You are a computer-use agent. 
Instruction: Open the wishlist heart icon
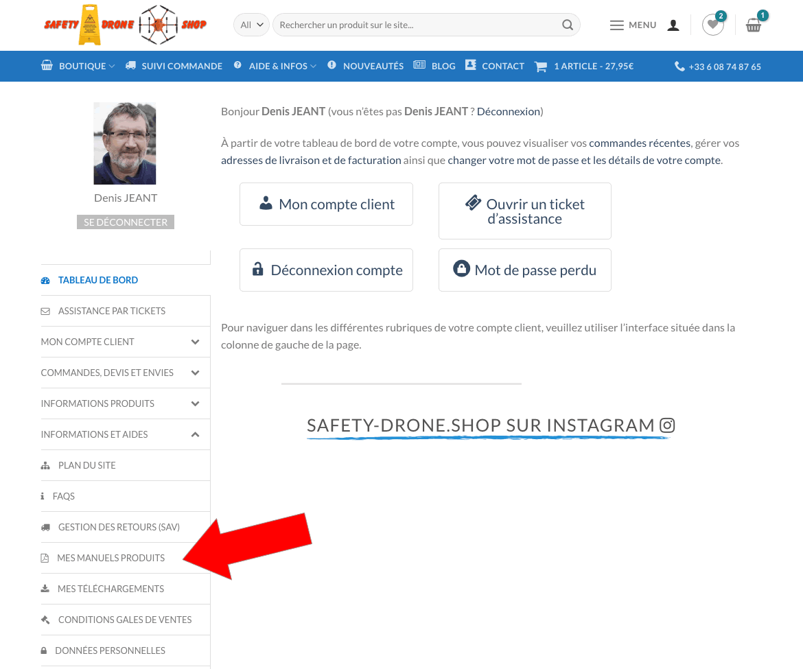pyautogui.click(x=712, y=25)
